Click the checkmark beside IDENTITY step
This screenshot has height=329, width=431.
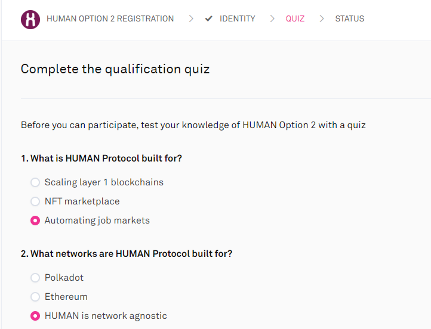pyautogui.click(x=208, y=18)
